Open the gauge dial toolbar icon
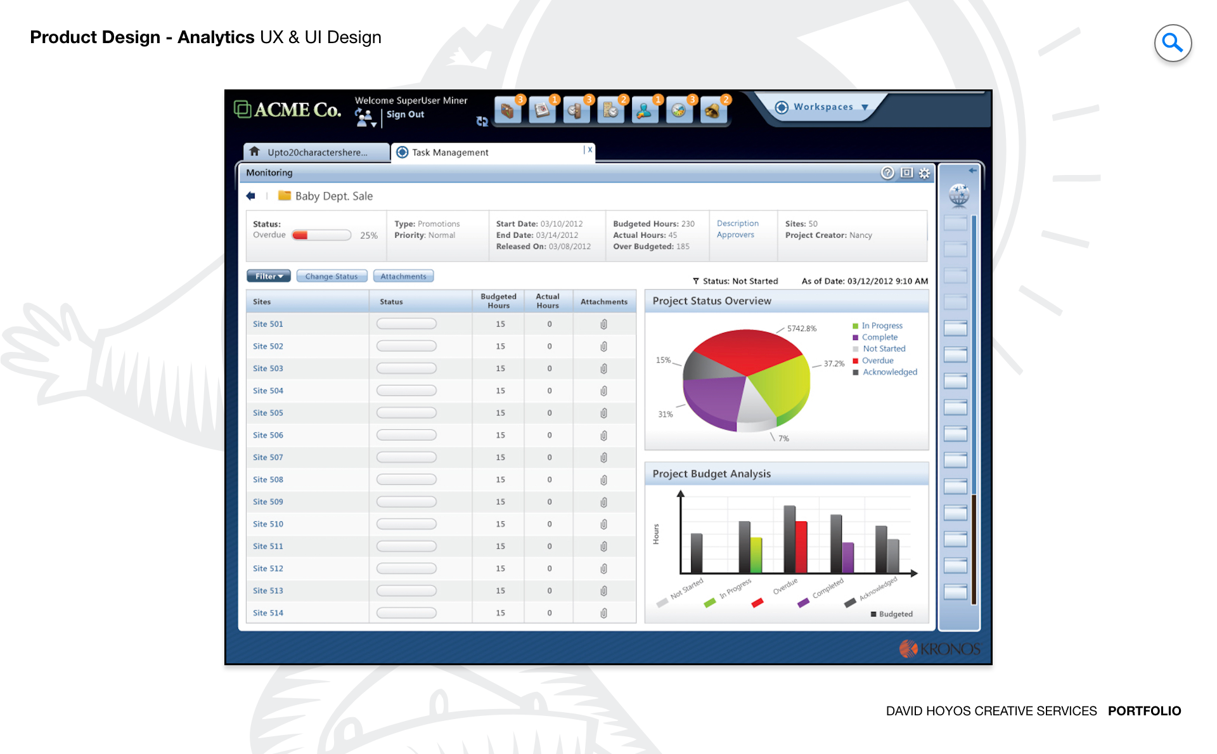The width and height of the screenshot is (1217, 754). pos(679,111)
